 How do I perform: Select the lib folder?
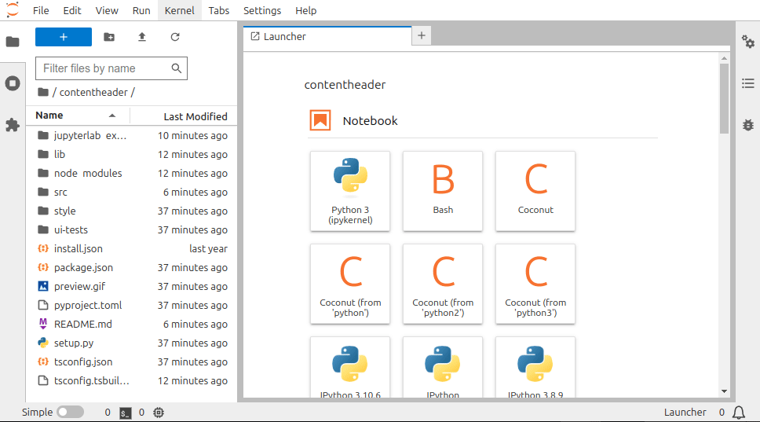[x=131, y=154]
